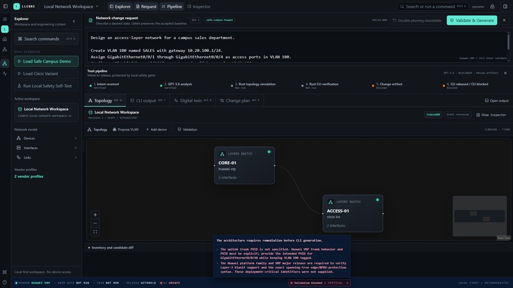This screenshot has height=288, width=513.
Task: Click Validation toolbar button
Action: click(187, 129)
